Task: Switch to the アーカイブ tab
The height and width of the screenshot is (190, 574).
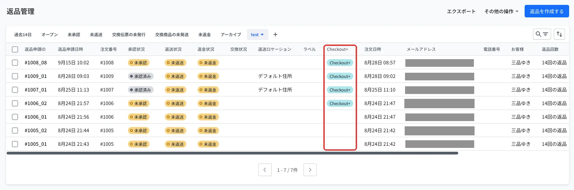Action: point(231,35)
